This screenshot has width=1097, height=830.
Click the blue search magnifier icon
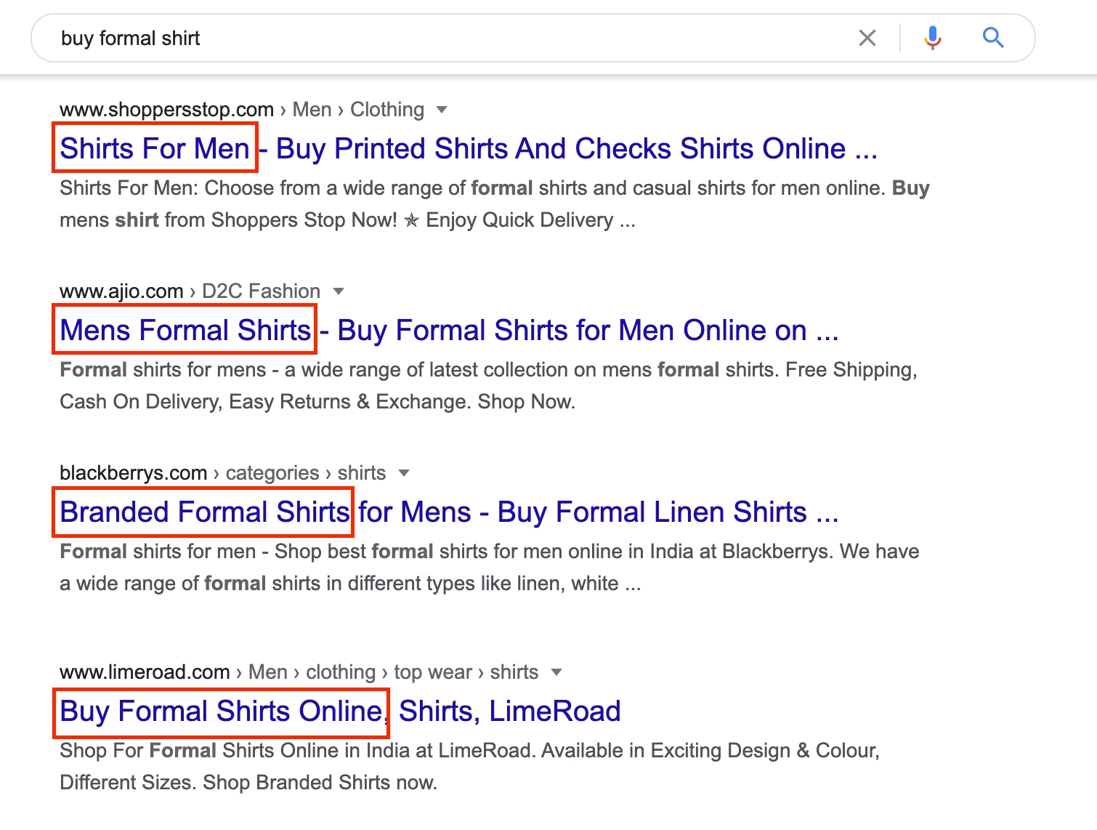(x=993, y=38)
